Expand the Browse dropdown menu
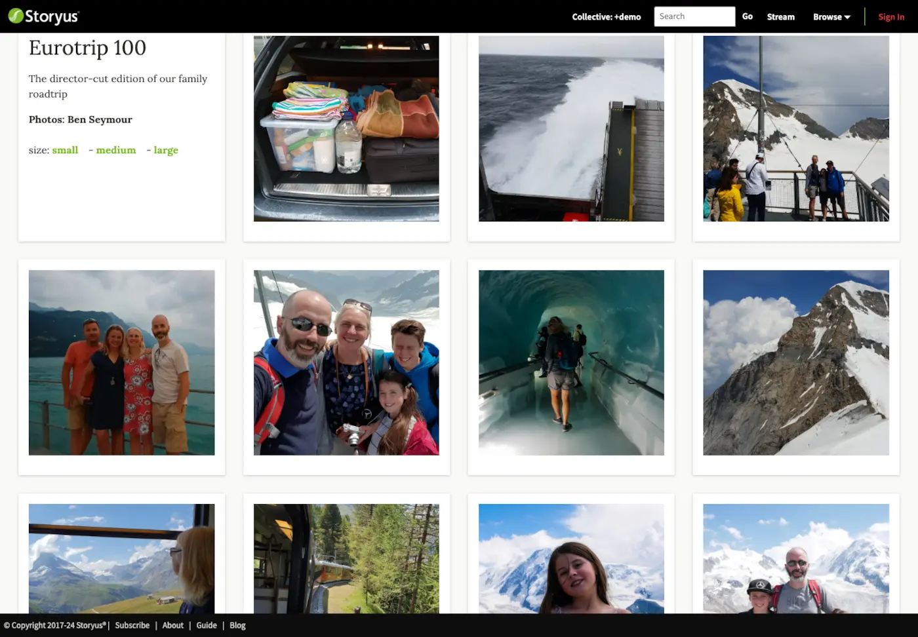Viewport: 918px width, 637px height. [x=831, y=17]
